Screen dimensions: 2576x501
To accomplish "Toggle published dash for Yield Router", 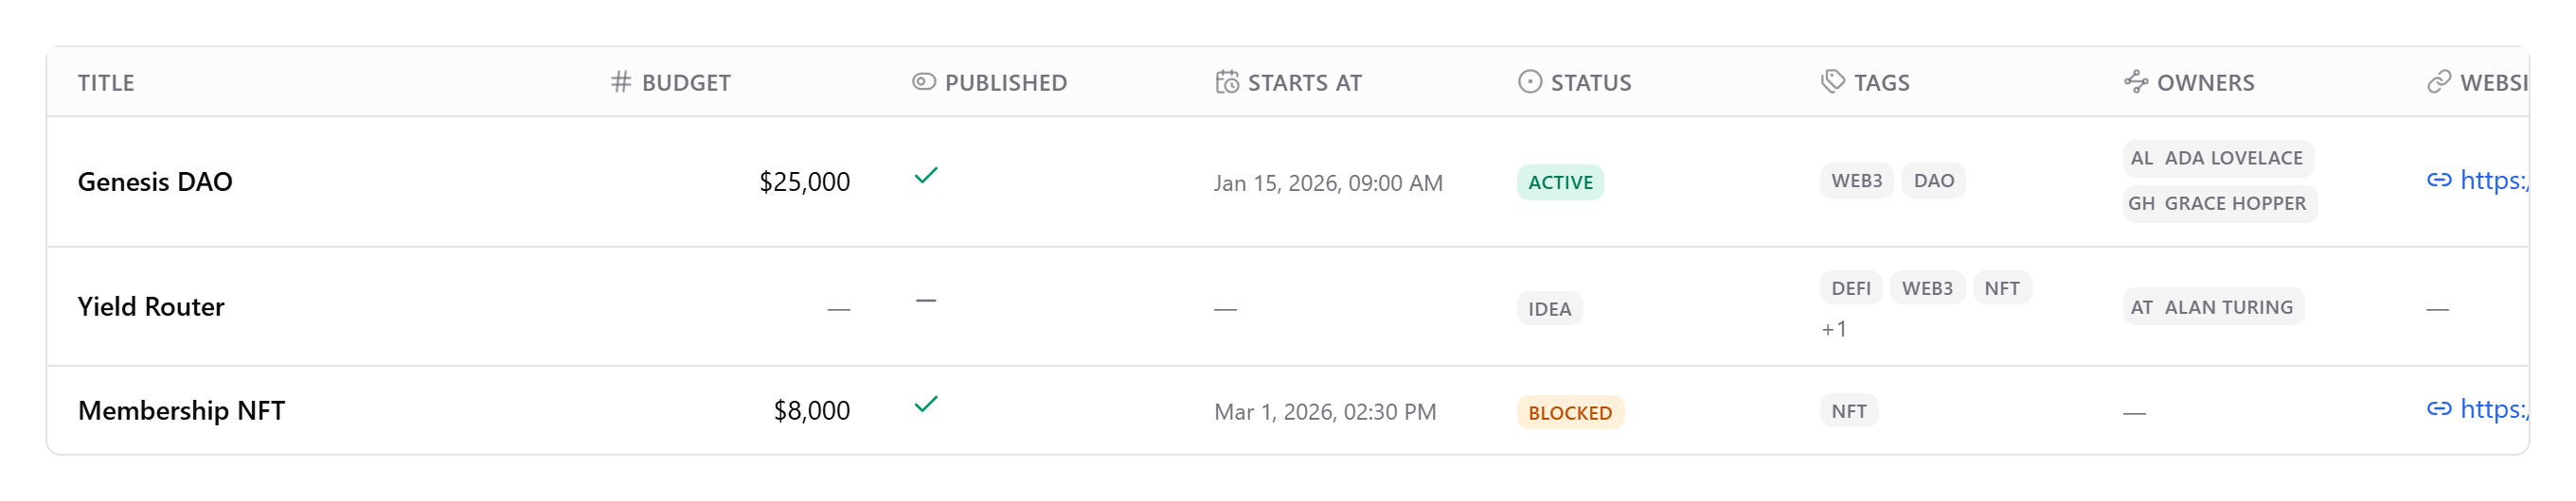I will coord(925,301).
